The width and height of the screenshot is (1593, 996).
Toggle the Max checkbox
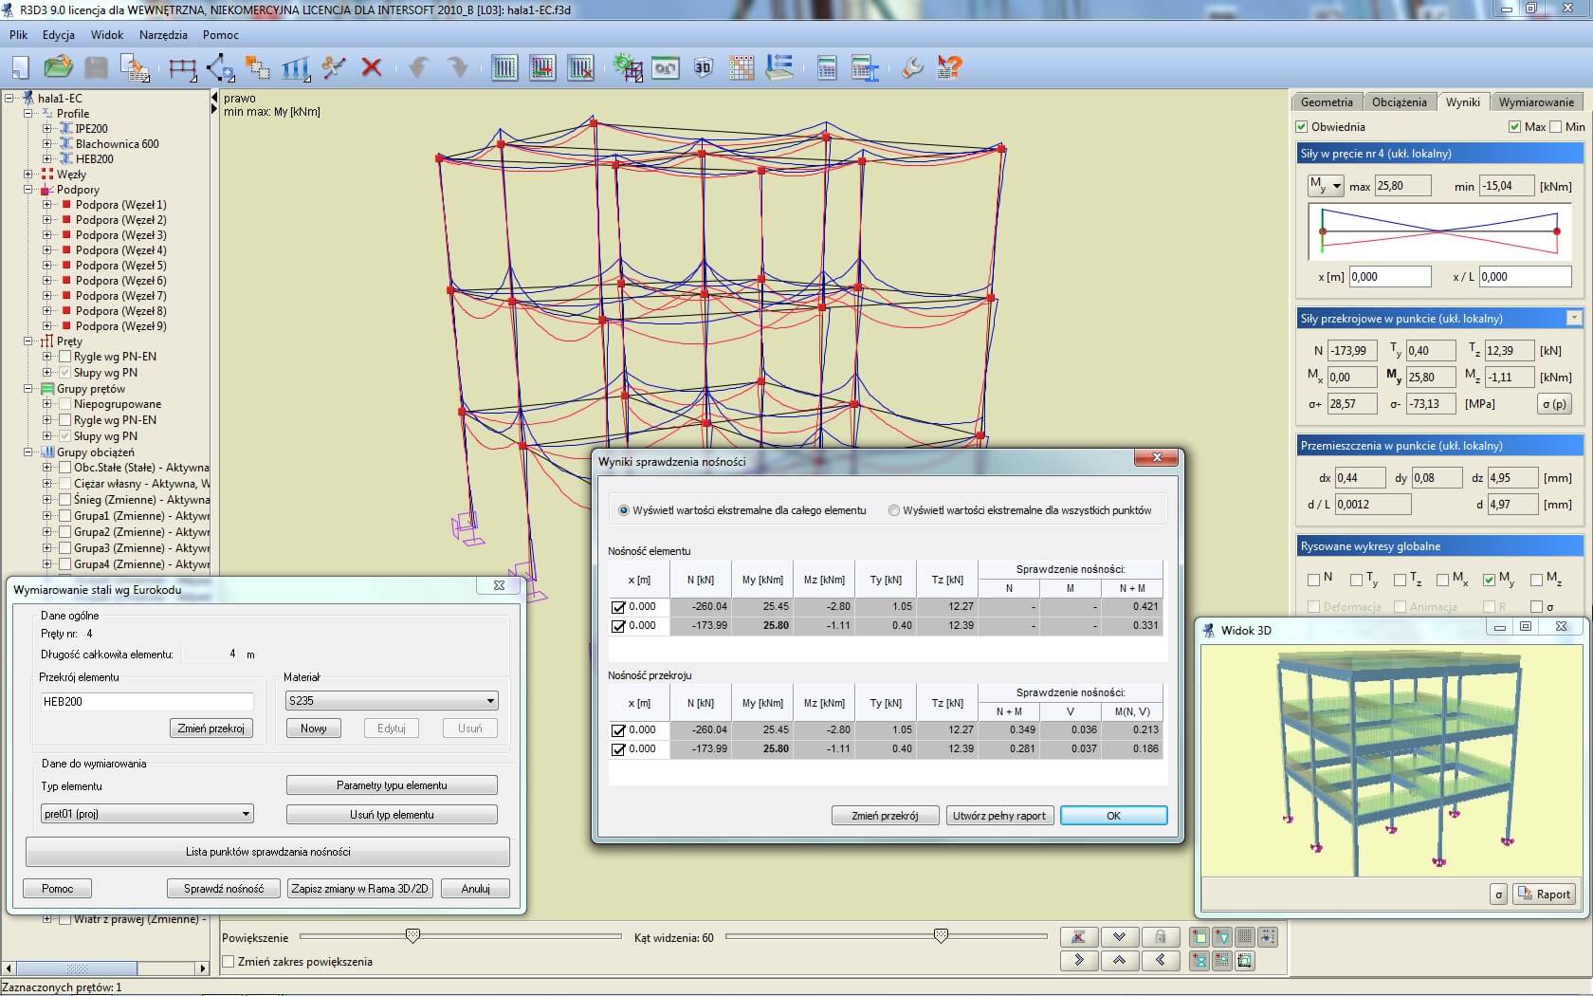coord(1514,126)
